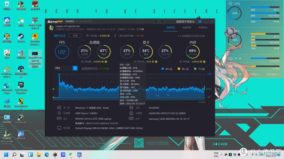Click the 宁波 location pin icon
284x159 pixels.
[138, 29]
